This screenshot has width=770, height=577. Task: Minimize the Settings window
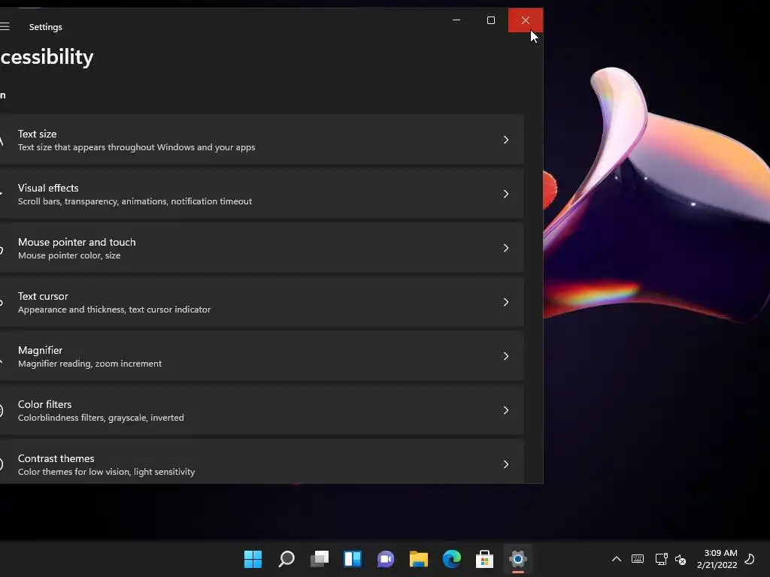pyautogui.click(x=456, y=20)
